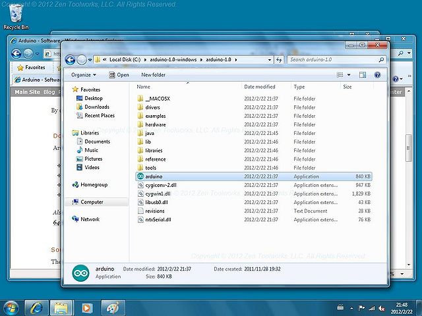Sort by Size column header
Screen dimensions: 422x316
347,87
